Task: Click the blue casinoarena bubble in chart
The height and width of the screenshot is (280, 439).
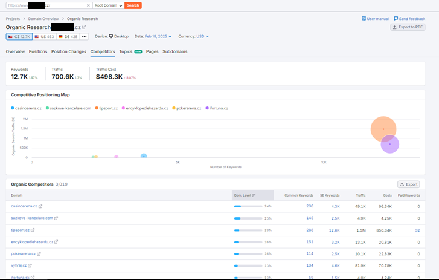Action: 144,156
